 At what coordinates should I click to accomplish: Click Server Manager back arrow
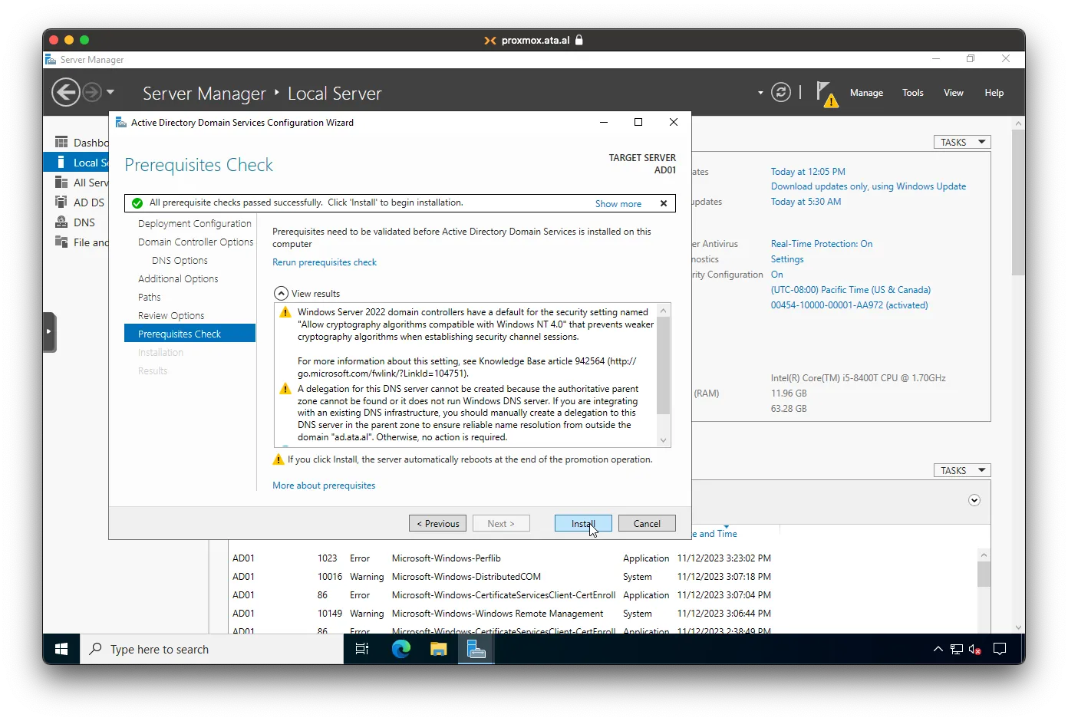pos(65,93)
